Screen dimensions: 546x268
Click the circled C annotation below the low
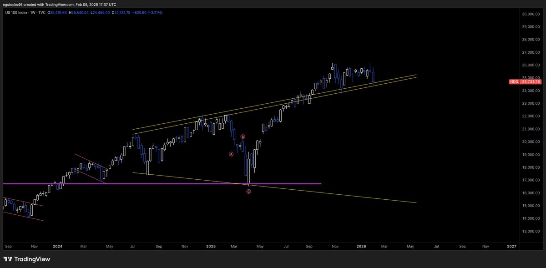(248, 192)
